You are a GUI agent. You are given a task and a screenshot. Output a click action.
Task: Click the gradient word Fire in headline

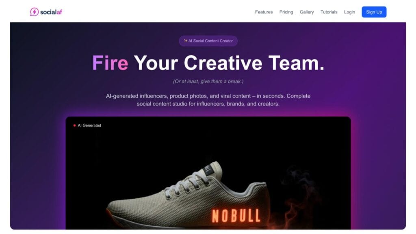(x=110, y=63)
